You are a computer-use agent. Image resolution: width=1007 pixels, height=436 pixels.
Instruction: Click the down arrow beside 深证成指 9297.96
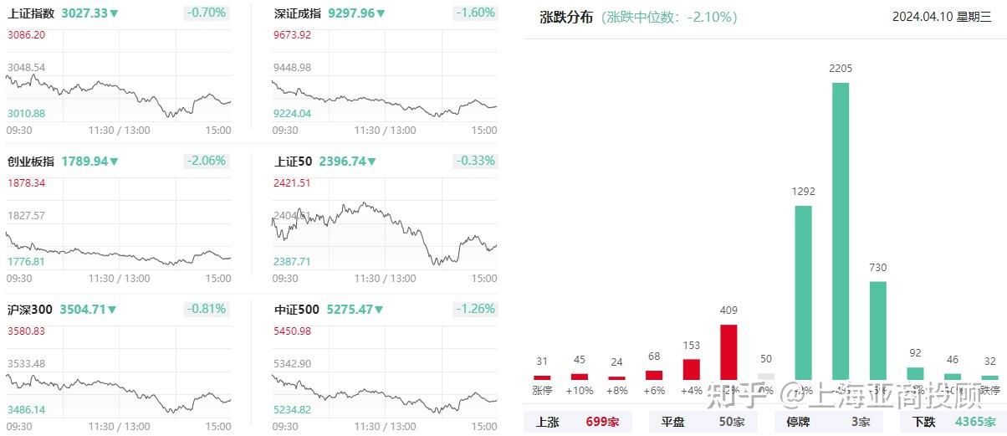click(x=381, y=13)
